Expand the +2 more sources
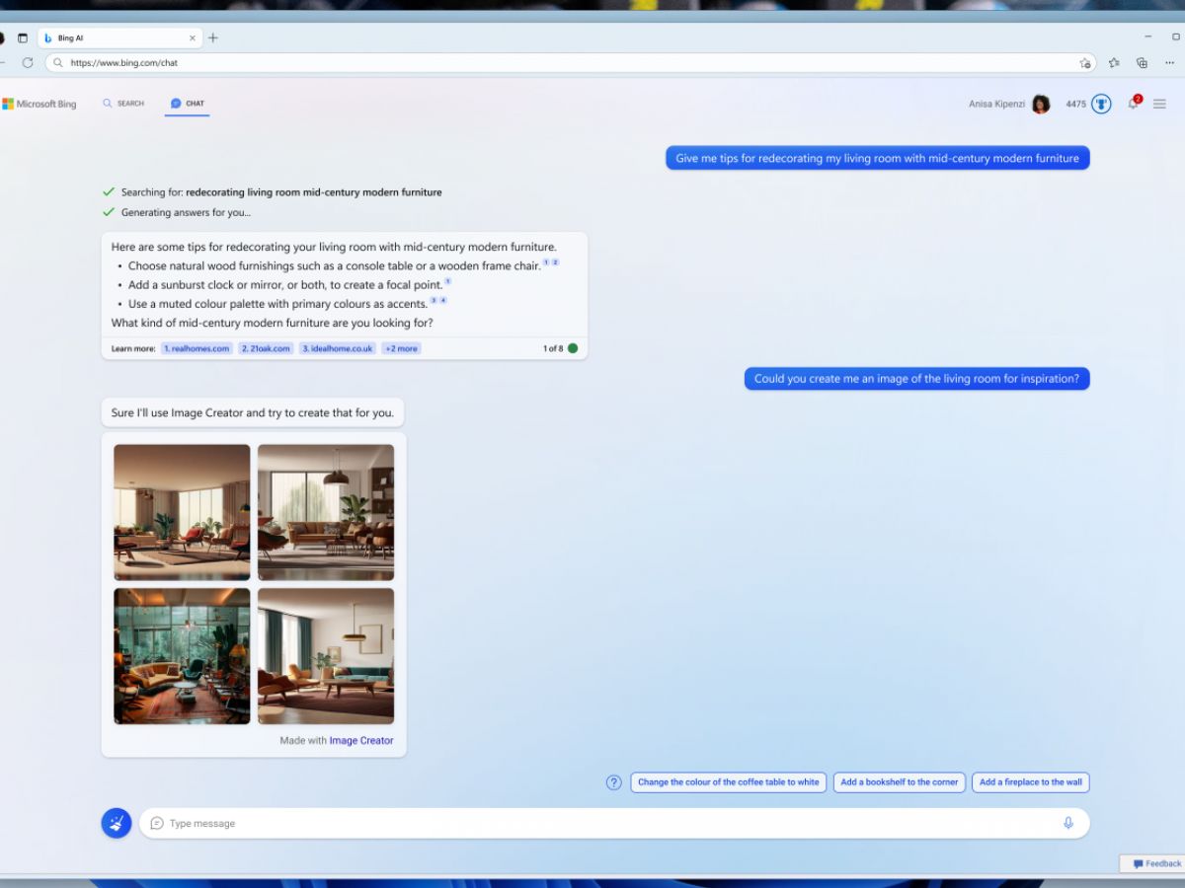Screen dimensions: 1185x888 401,348
